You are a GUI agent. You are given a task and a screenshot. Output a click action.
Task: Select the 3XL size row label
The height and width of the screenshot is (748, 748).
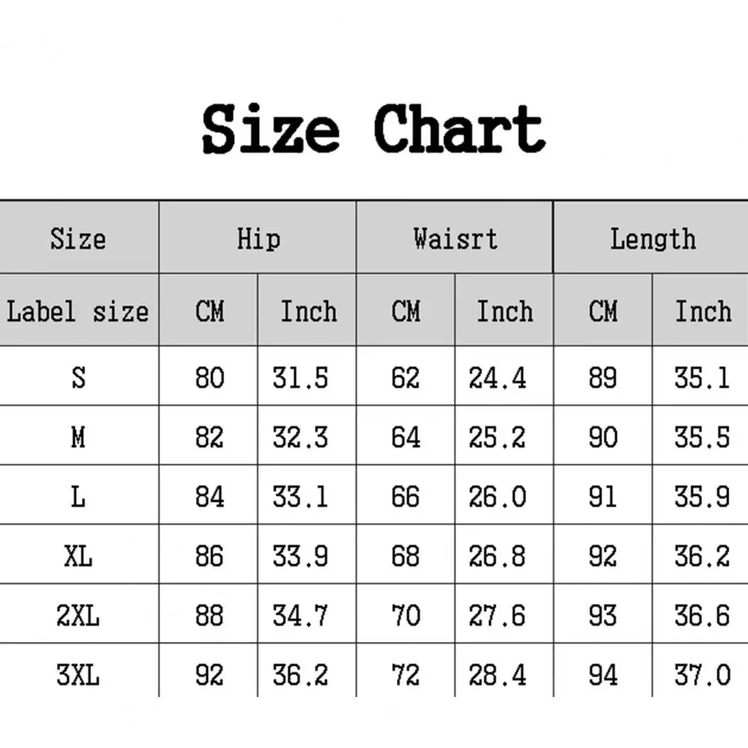coord(78,676)
